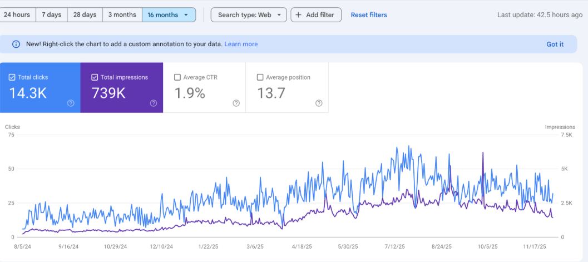Select the 7 days date range
Image resolution: width=588 pixels, height=262 pixels.
click(x=51, y=15)
